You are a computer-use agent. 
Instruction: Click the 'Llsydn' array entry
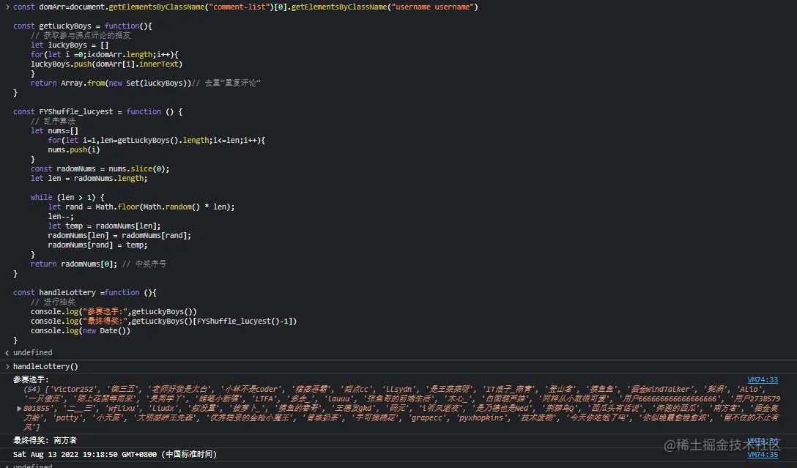tap(399, 389)
